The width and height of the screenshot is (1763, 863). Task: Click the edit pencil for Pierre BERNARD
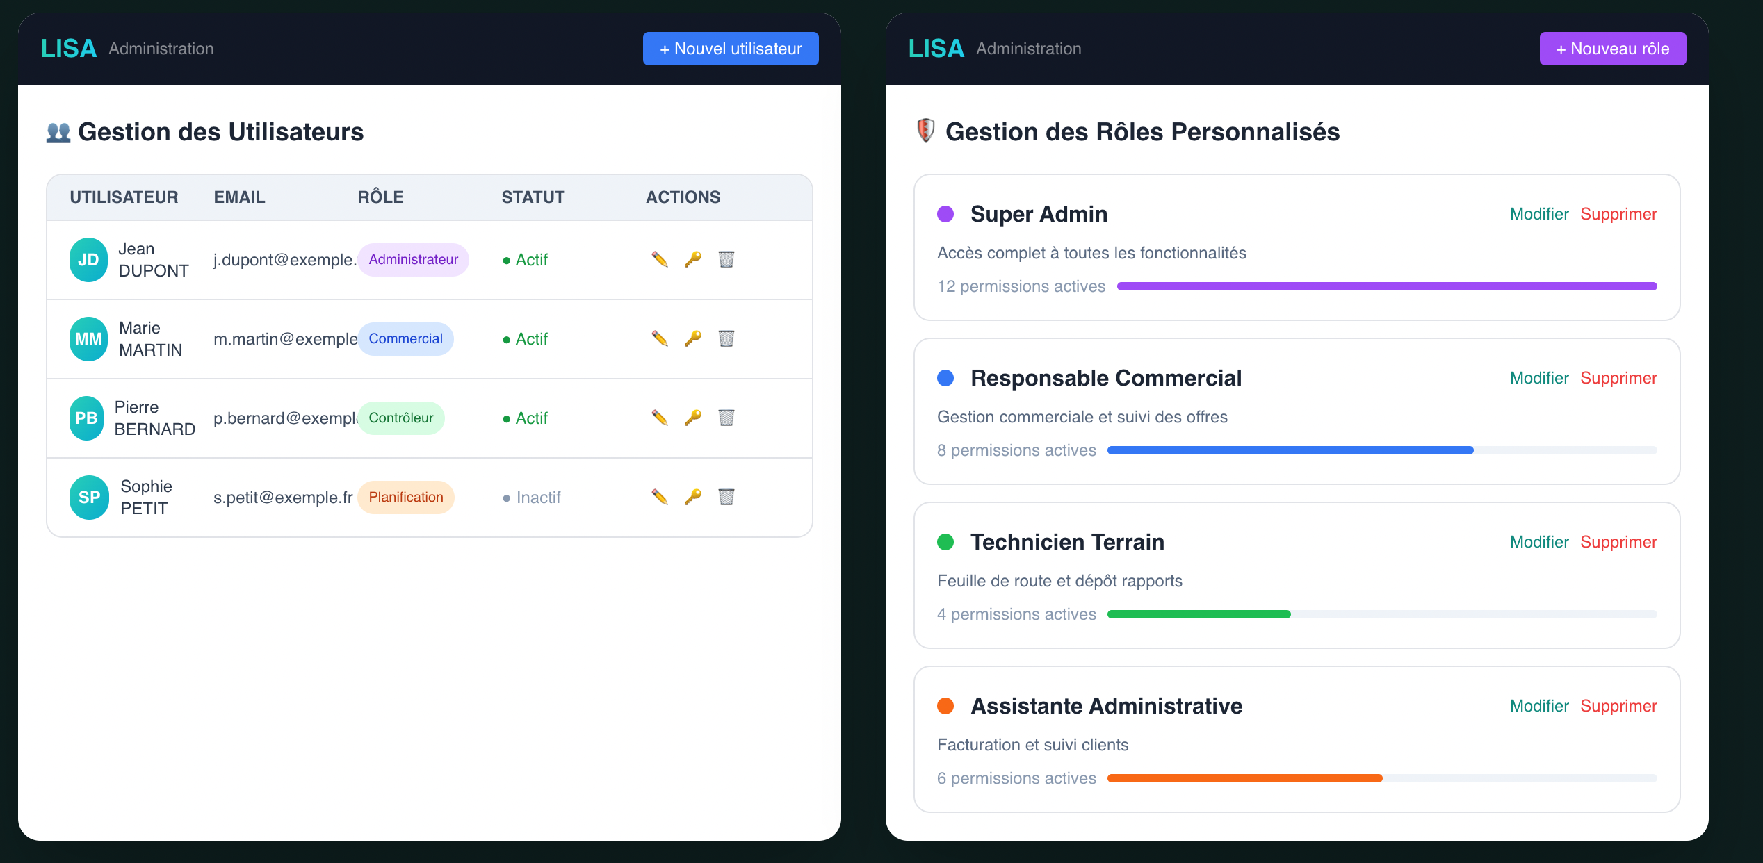tap(659, 418)
